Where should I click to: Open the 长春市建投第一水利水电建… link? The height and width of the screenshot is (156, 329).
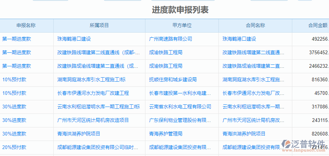(x=180, y=93)
